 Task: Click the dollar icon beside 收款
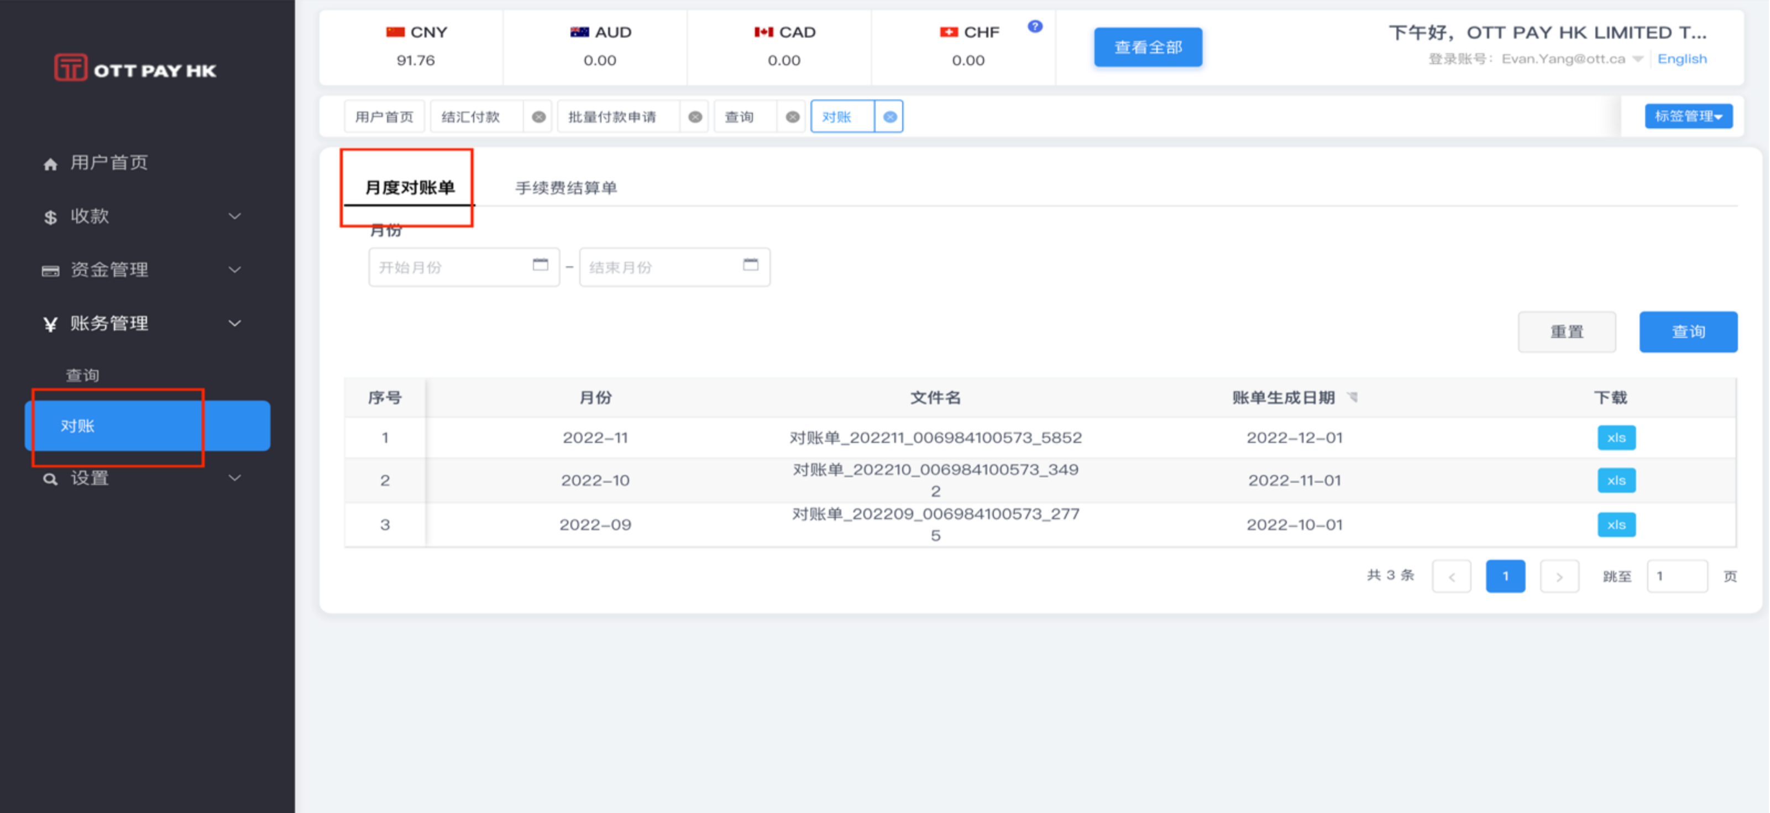click(x=50, y=217)
